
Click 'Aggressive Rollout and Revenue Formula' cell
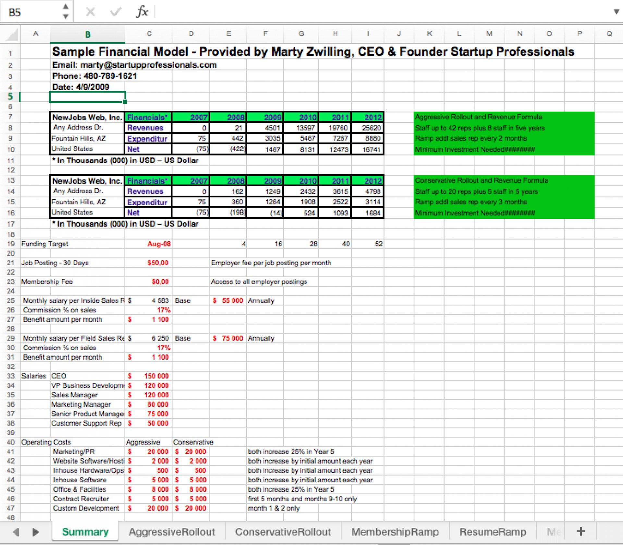coord(479,117)
